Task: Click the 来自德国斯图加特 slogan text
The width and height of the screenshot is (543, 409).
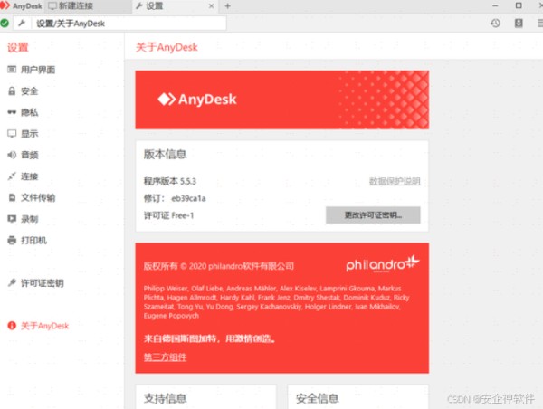Action: pos(210,338)
